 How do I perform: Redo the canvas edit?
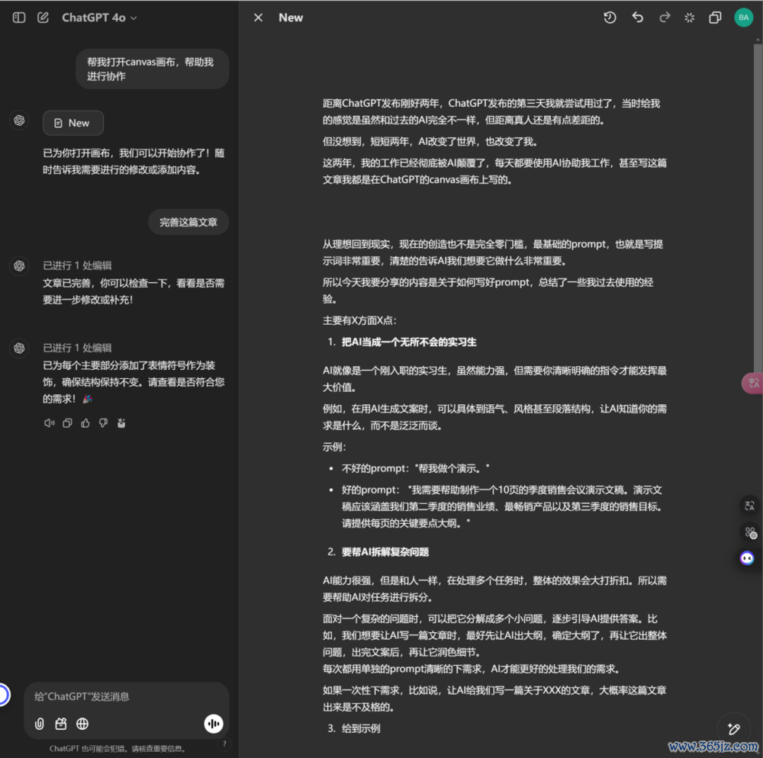(x=665, y=18)
